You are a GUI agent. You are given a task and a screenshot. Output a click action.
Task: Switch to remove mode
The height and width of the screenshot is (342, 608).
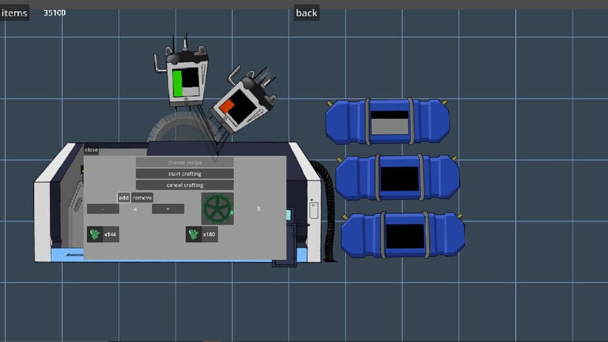[142, 198]
